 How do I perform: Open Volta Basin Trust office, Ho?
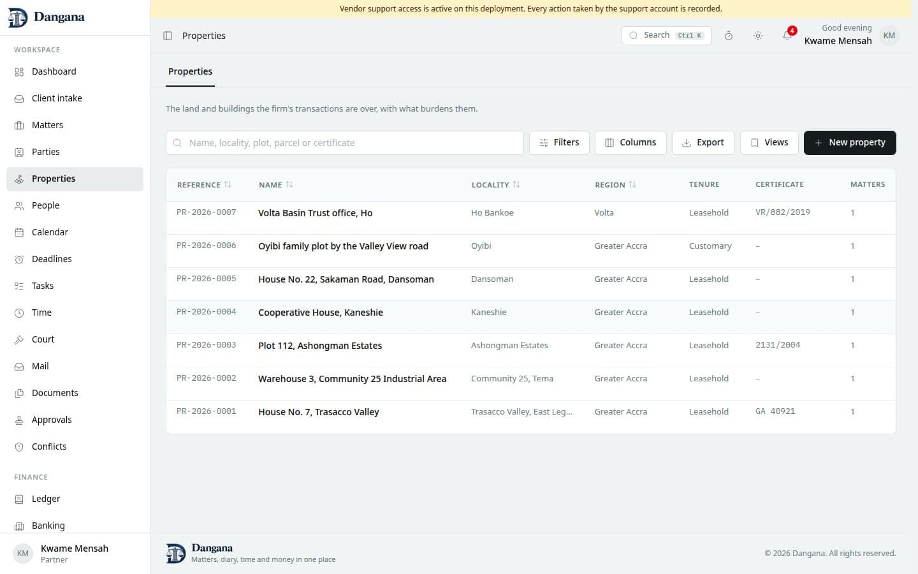315,213
